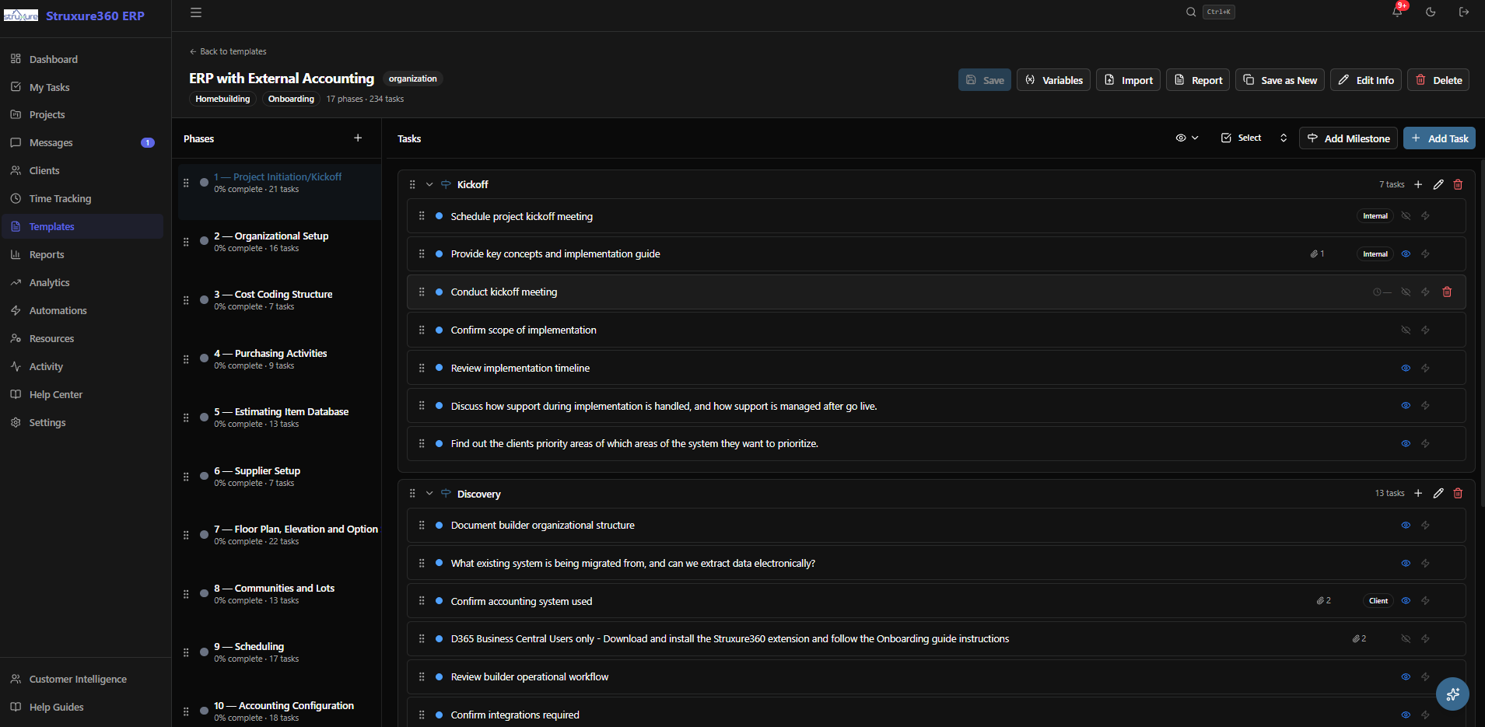Delete the Kickoff milestone trash icon
The width and height of the screenshot is (1485, 727).
point(1459,184)
